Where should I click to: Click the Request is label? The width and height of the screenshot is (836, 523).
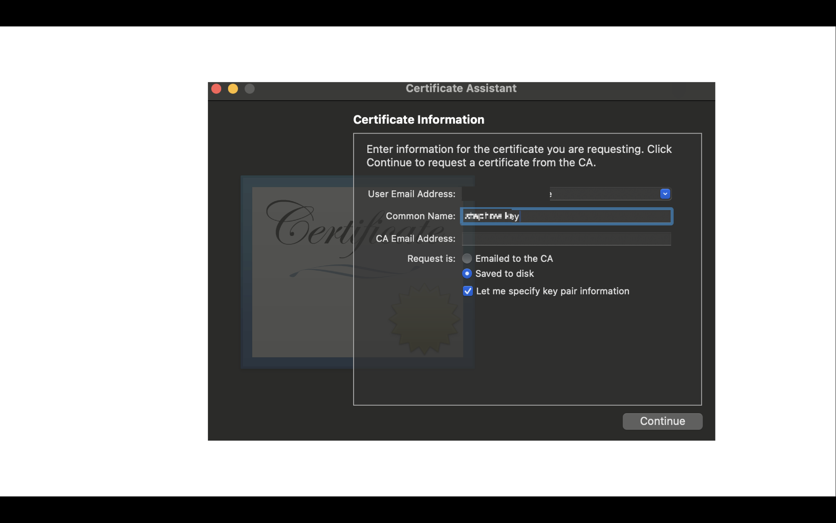pyautogui.click(x=431, y=259)
